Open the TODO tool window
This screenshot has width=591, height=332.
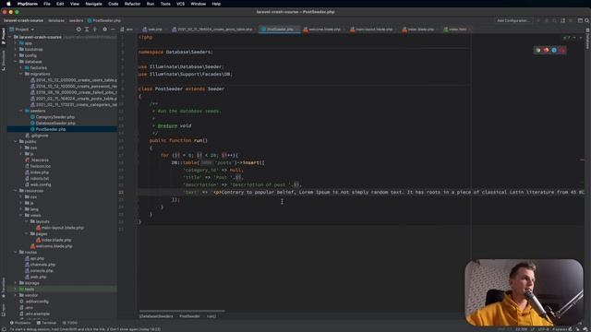coord(70,323)
